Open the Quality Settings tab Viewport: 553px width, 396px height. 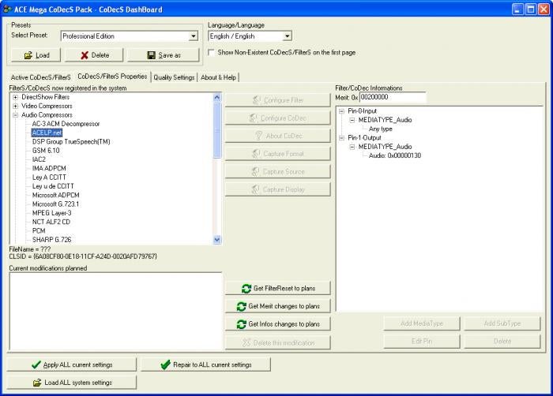174,77
